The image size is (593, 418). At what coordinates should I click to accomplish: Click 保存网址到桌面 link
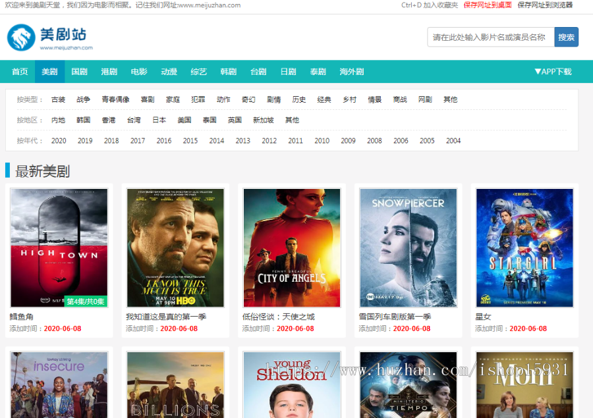[488, 5]
